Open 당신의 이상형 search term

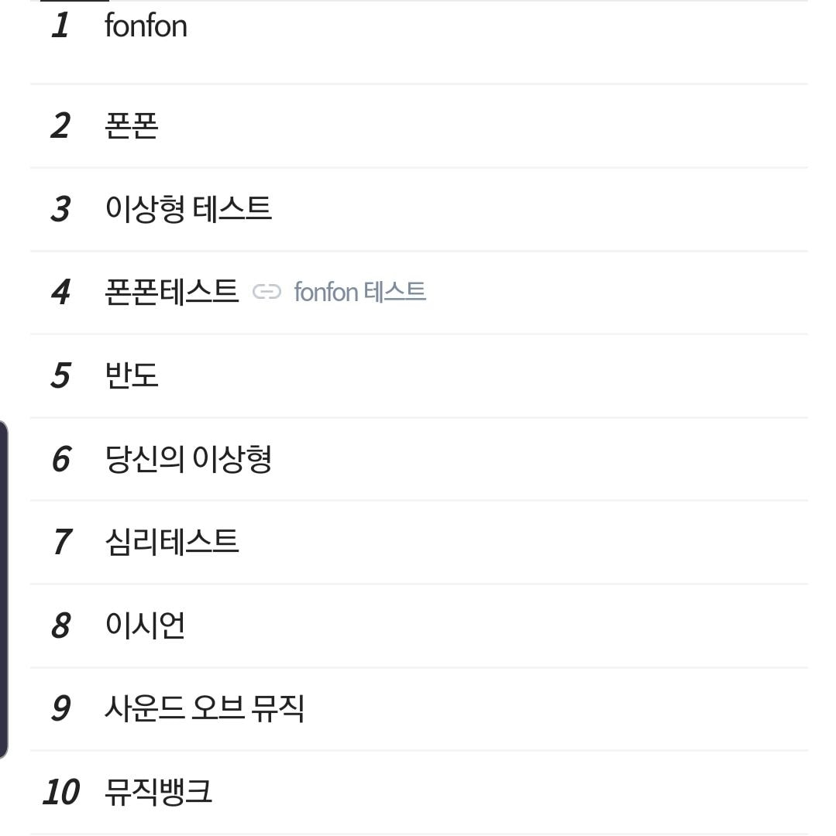tap(188, 459)
